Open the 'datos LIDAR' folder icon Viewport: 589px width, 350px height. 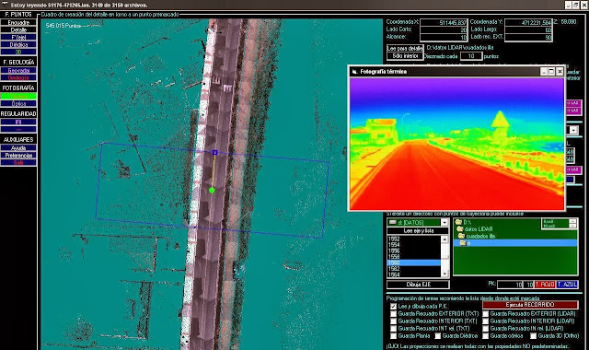[460, 229]
